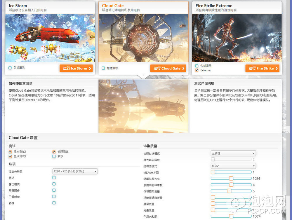
Task: Select the Ice Storm spaceship thumbnail
Action: click(x=50, y=38)
